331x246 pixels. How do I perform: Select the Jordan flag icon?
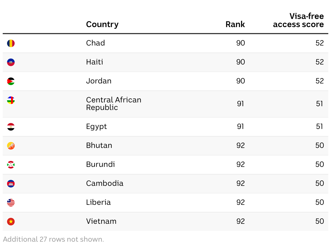pyautogui.click(x=11, y=81)
